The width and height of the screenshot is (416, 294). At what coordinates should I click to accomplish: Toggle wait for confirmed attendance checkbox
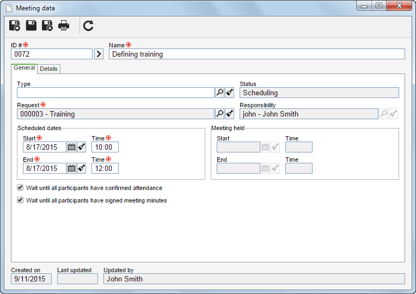(20, 188)
